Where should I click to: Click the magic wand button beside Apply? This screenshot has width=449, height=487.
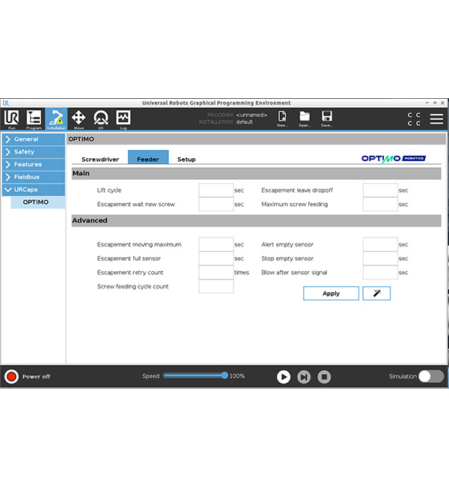(x=376, y=293)
